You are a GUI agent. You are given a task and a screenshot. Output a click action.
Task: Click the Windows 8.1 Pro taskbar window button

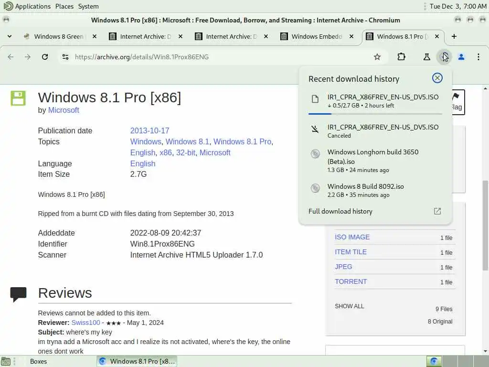pyautogui.click(x=137, y=361)
